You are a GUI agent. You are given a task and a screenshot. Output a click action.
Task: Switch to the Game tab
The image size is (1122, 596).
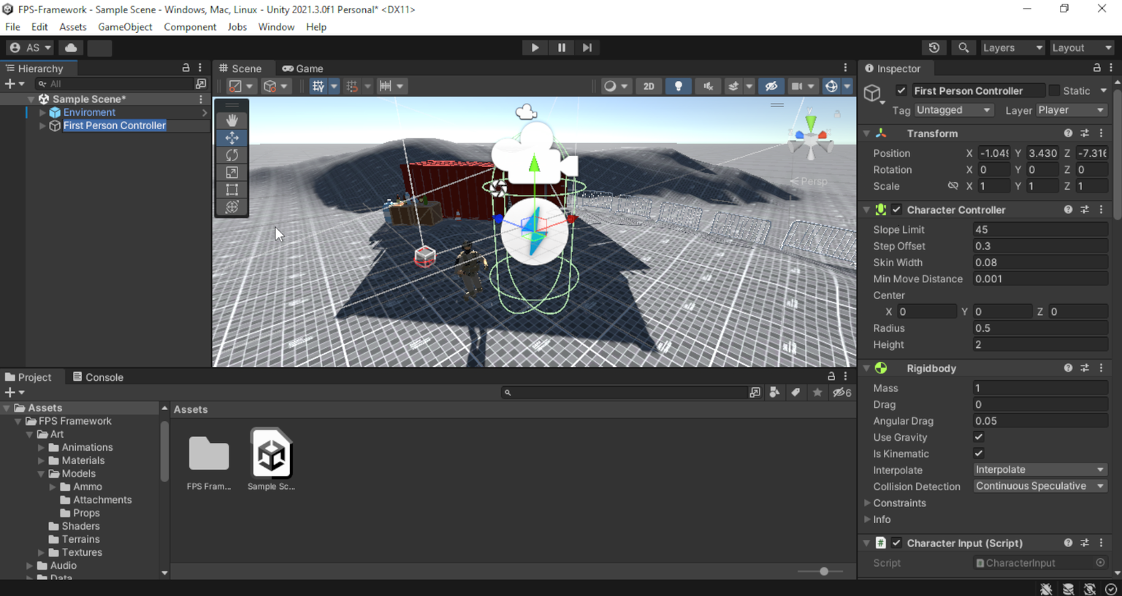click(303, 68)
